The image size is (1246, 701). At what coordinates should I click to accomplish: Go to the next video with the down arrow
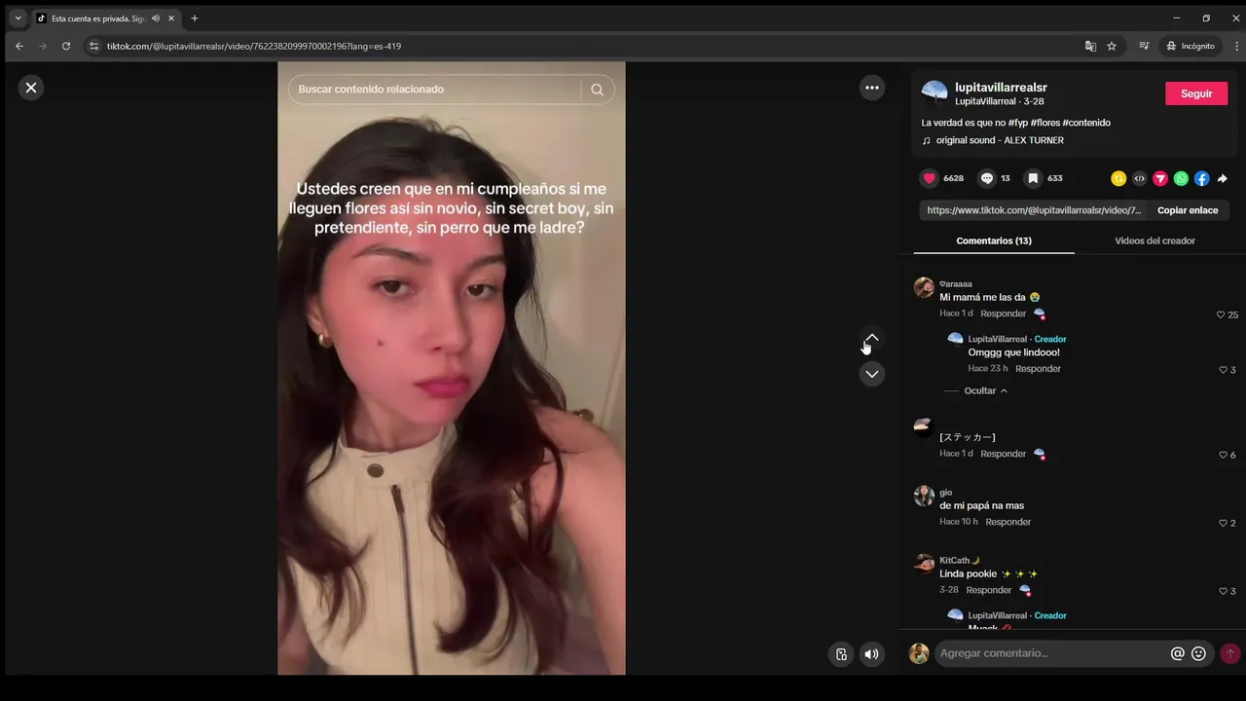[872, 374]
